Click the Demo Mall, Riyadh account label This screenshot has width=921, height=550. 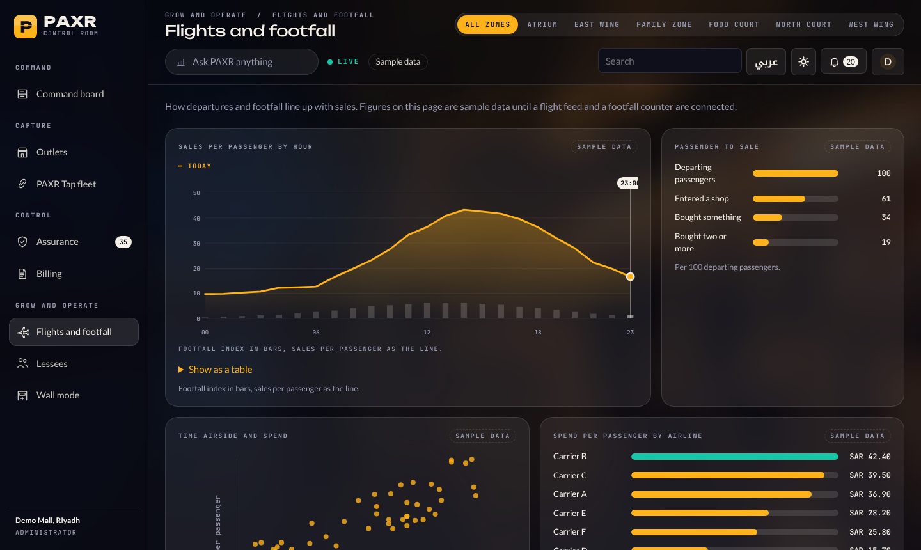click(47, 521)
